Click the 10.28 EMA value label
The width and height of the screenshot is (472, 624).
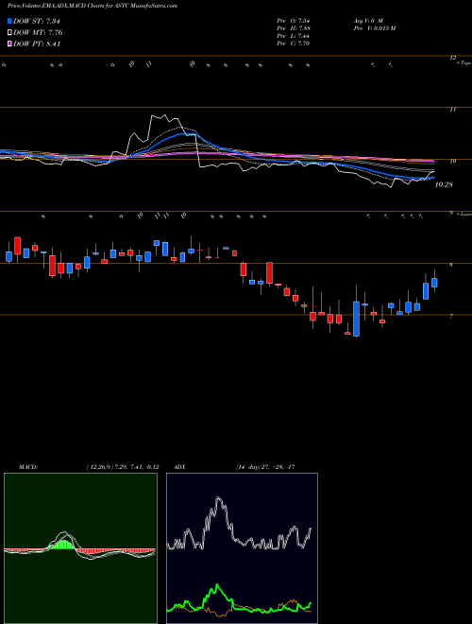point(444,184)
